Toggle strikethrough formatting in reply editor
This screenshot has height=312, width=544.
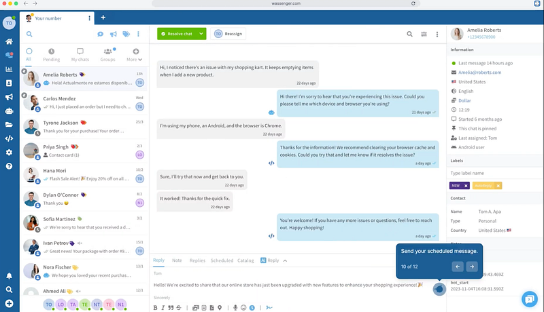pyautogui.click(x=178, y=307)
